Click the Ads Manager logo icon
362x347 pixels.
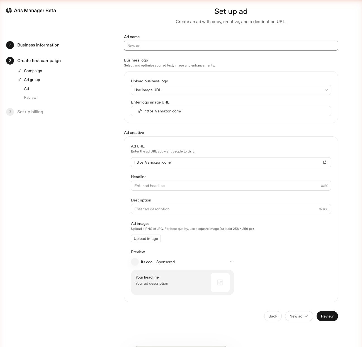tap(9, 11)
